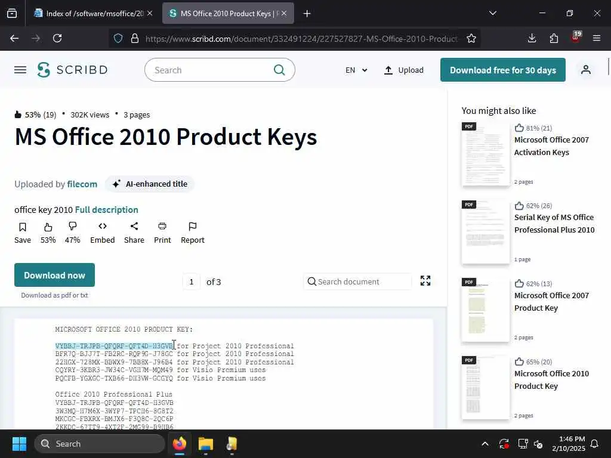Open the extension icon with badge 19
Viewport: 611px width, 458px height.
[x=576, y=38]
